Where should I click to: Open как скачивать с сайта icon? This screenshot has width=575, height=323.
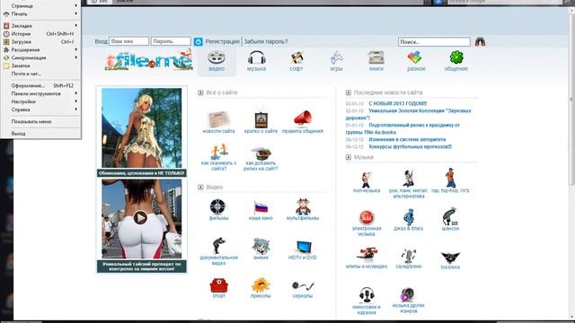point(218,152)
